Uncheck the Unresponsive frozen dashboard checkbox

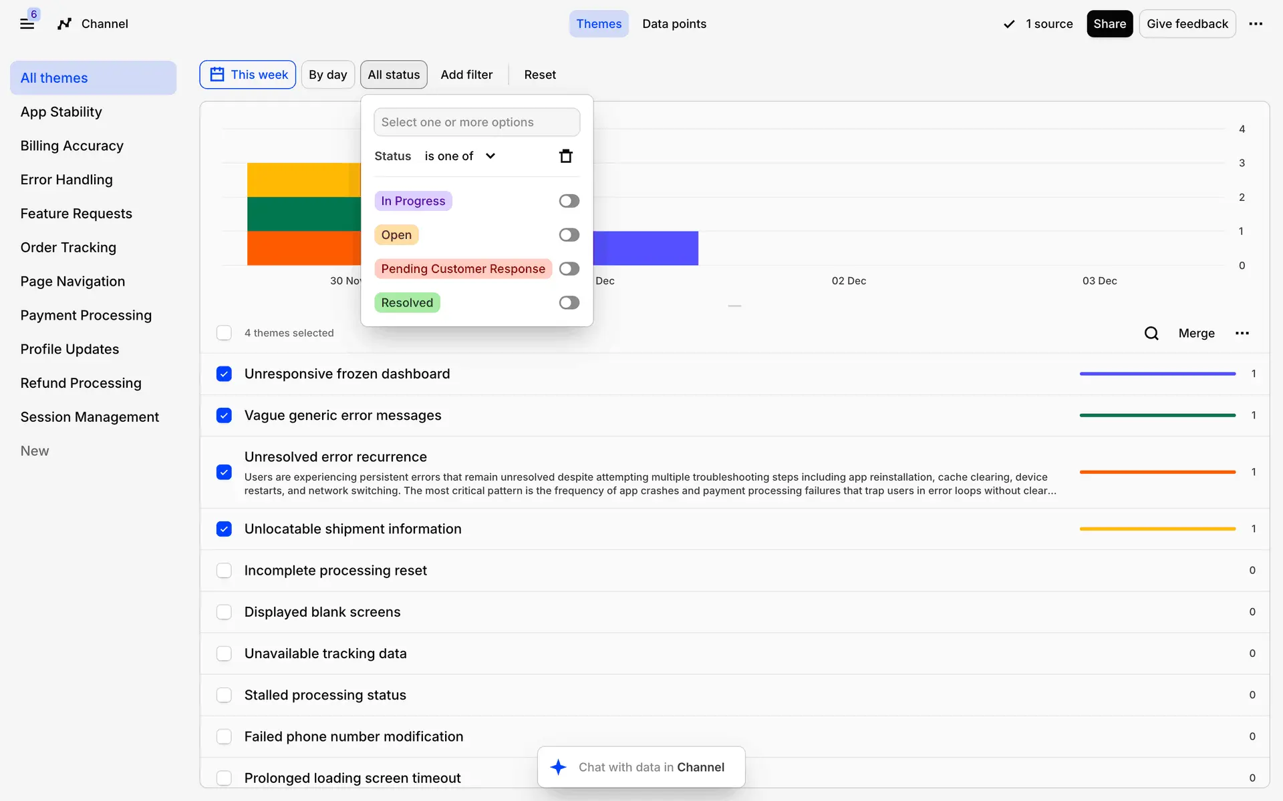click(x=224, y=374)
